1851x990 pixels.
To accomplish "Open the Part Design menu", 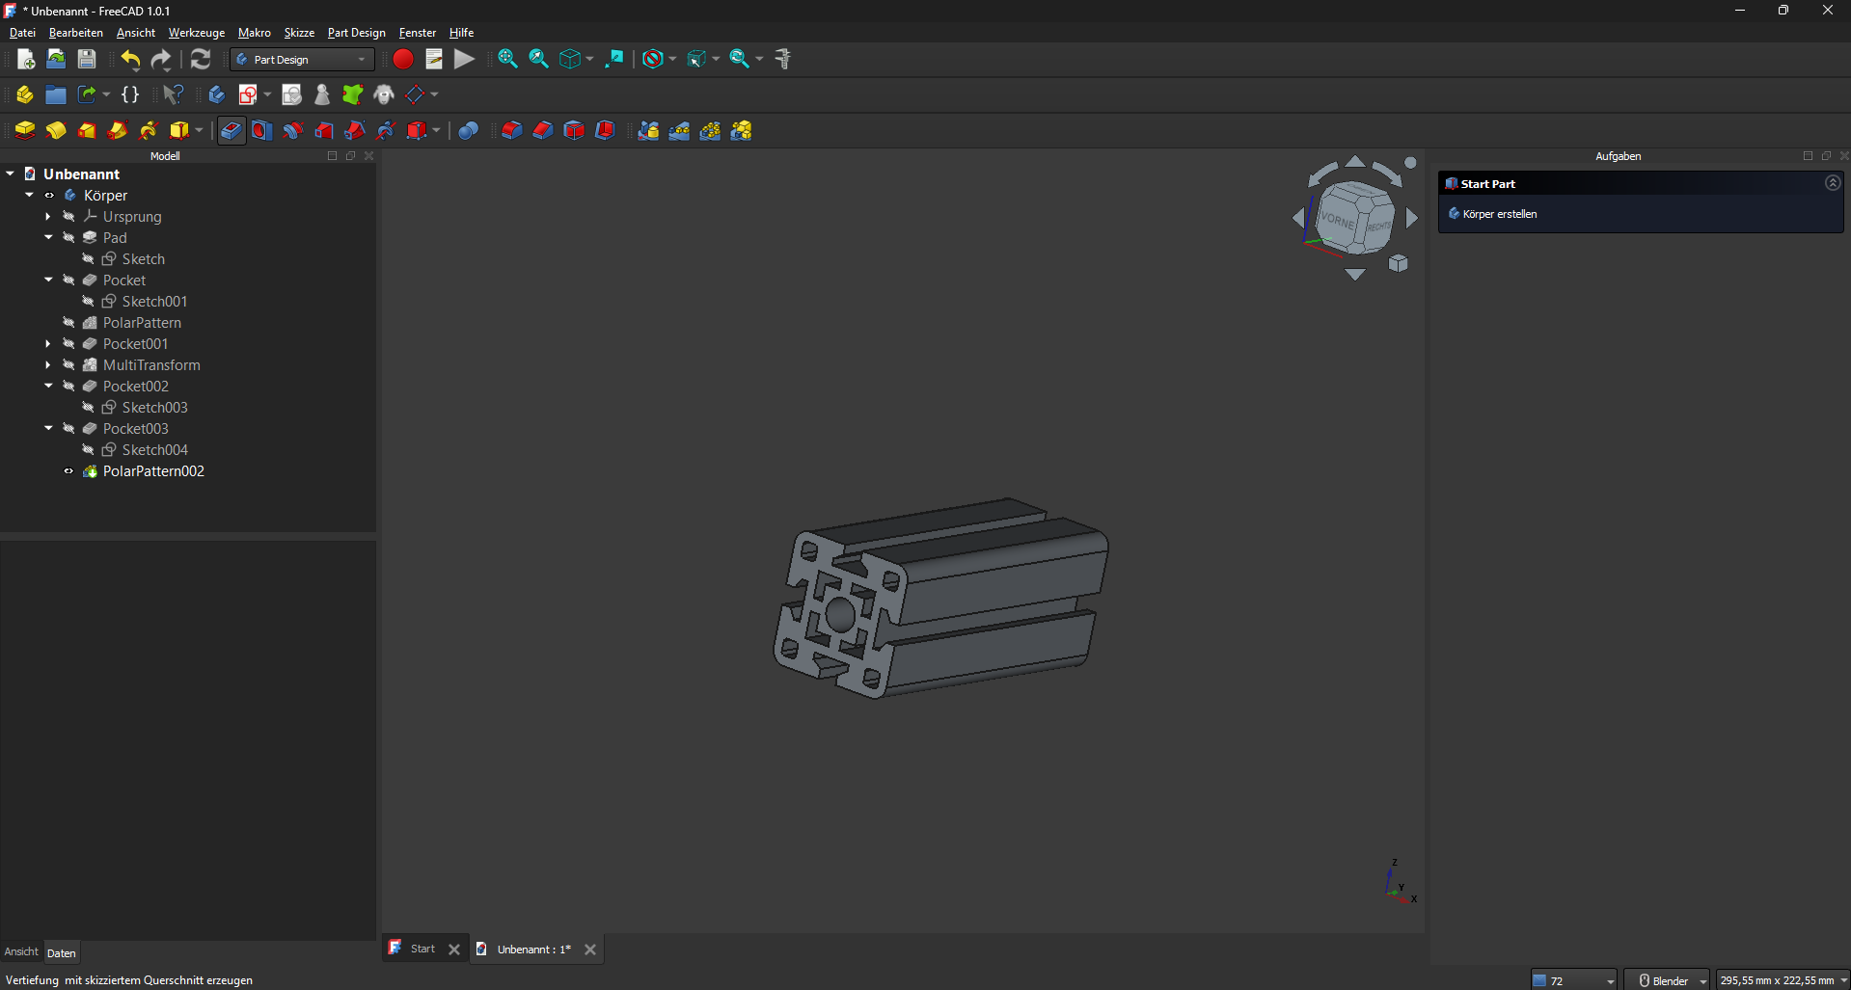I will tap(356, 32).
